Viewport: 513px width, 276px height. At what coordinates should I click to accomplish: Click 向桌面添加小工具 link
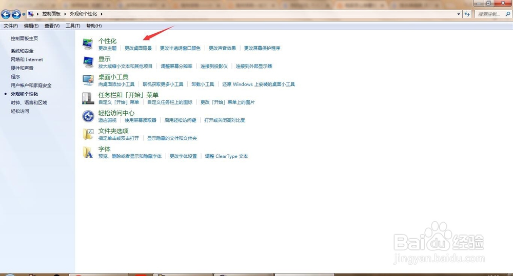(116, 84)
